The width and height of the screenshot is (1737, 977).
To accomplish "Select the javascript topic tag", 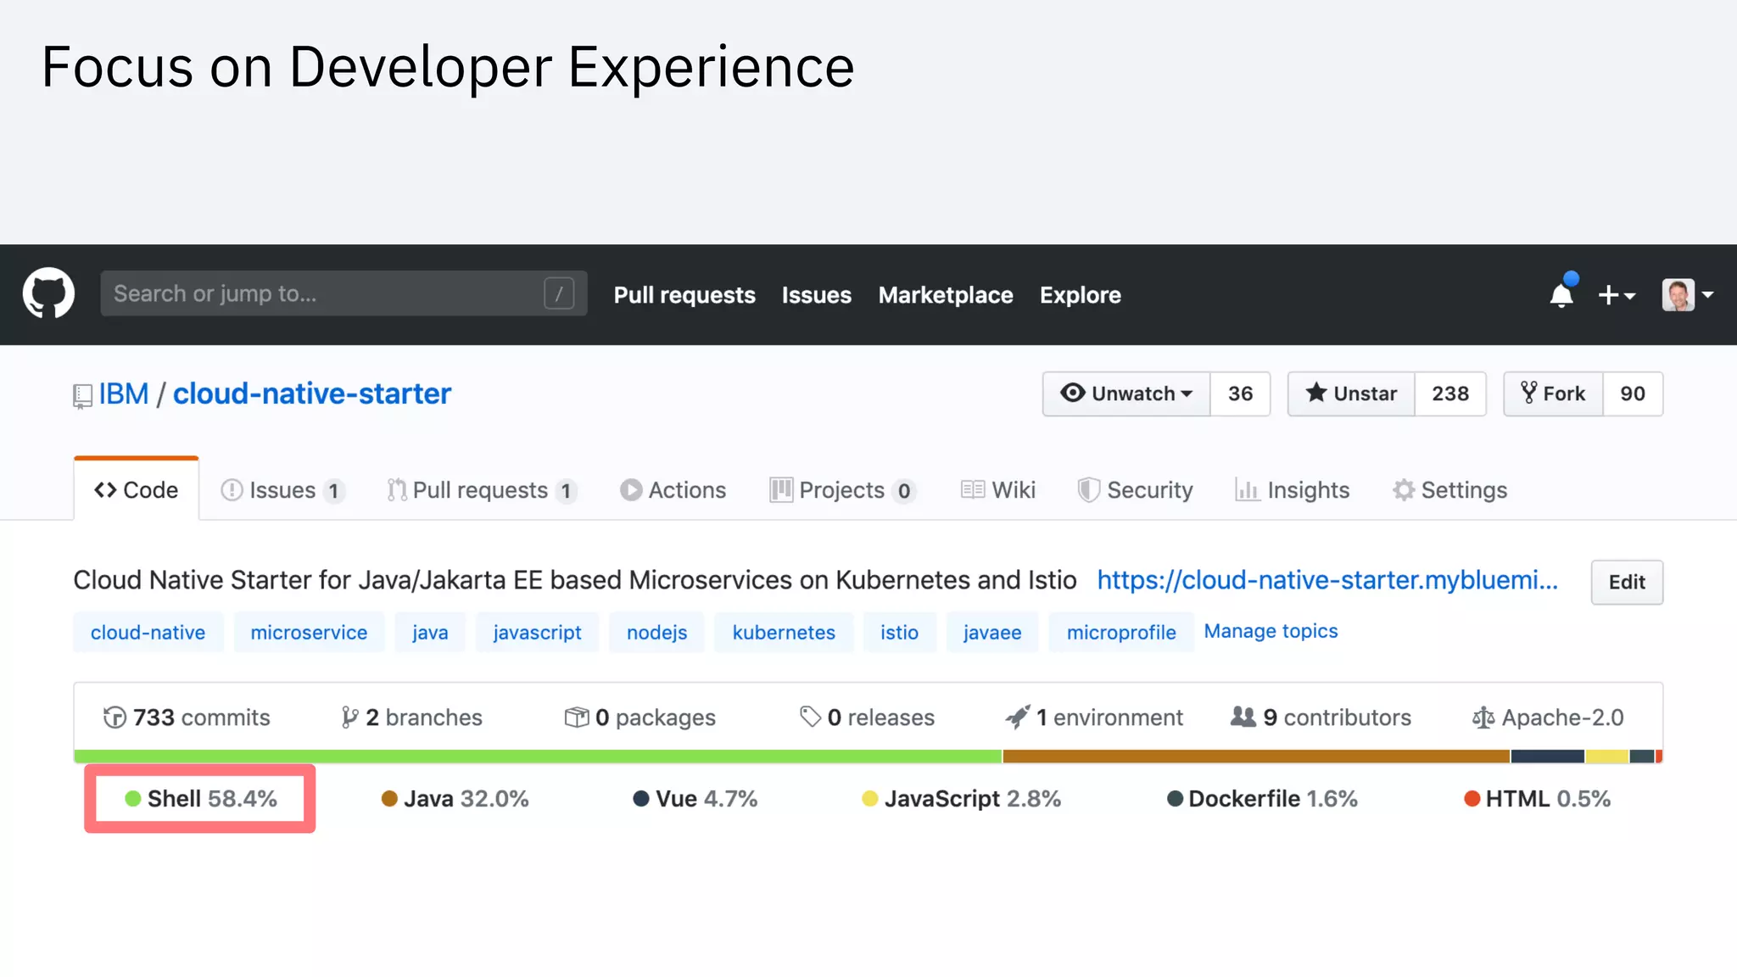I will (537, 633).
